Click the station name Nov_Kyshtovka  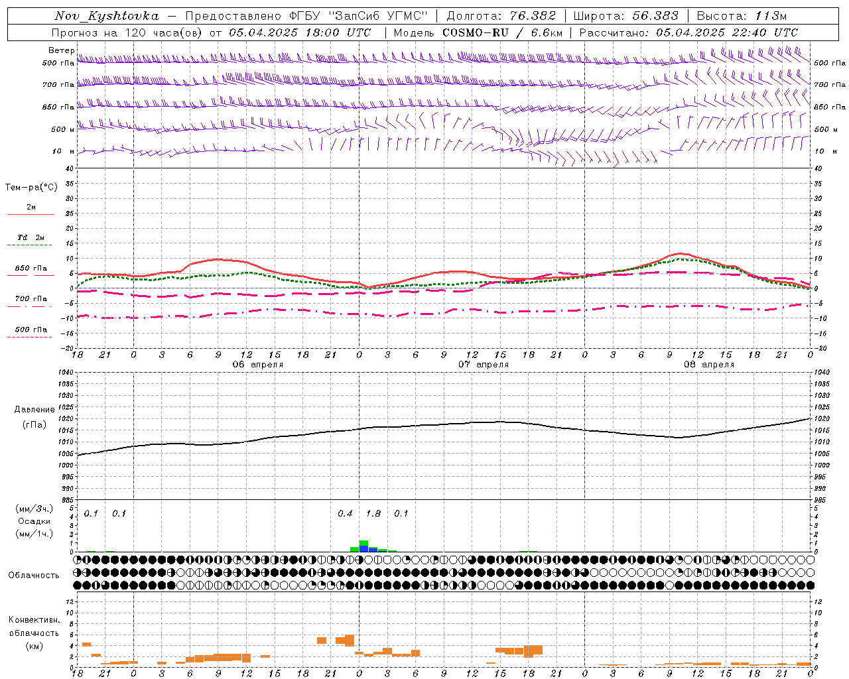tap(107, 16)
